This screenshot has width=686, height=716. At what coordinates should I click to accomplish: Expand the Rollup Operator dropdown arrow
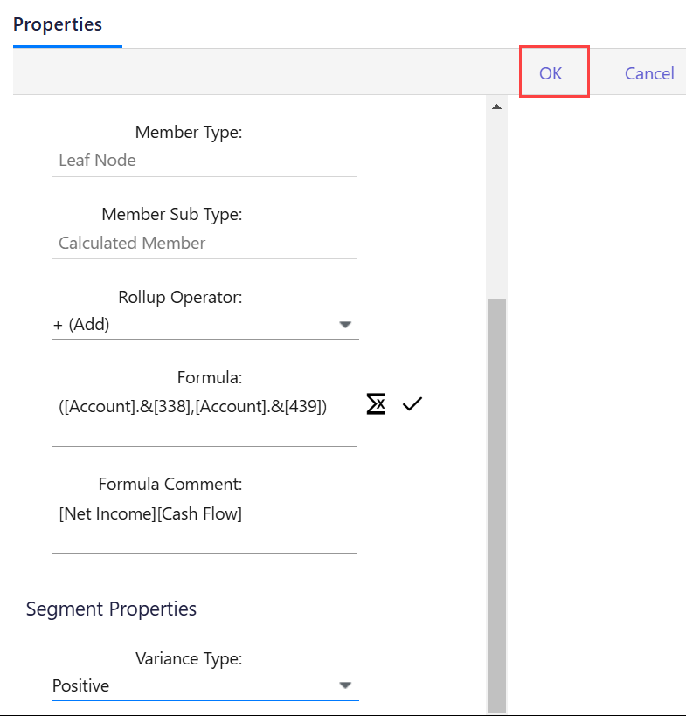(x=345, y=325)
